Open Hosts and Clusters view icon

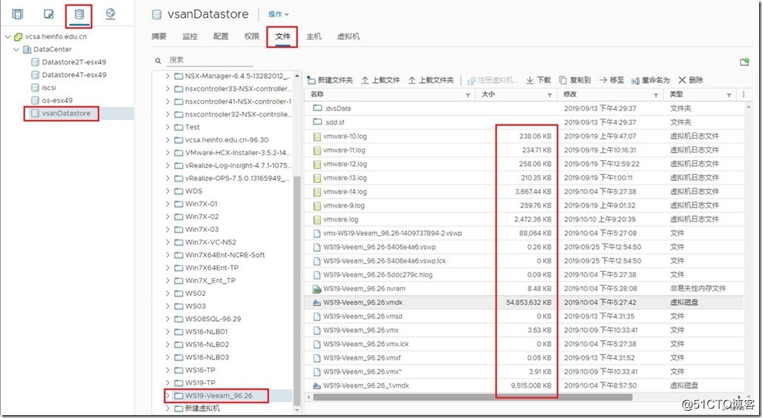pyautogui.click(x=18, y=14)
